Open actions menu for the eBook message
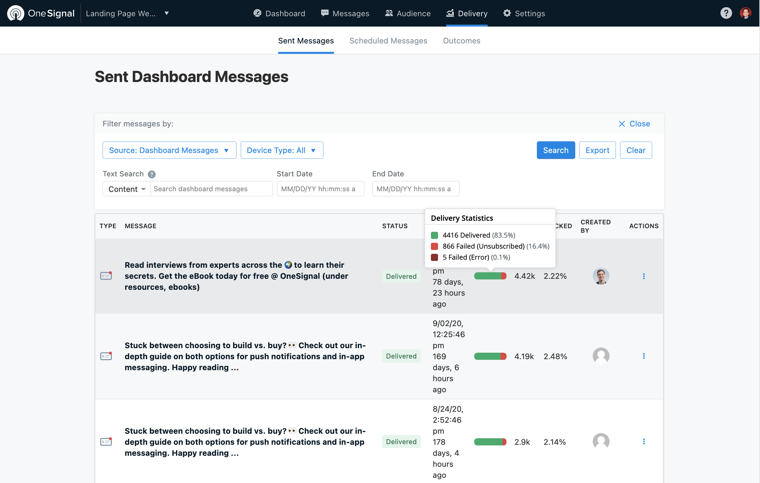760x483 pixels. tap(644, 276)
